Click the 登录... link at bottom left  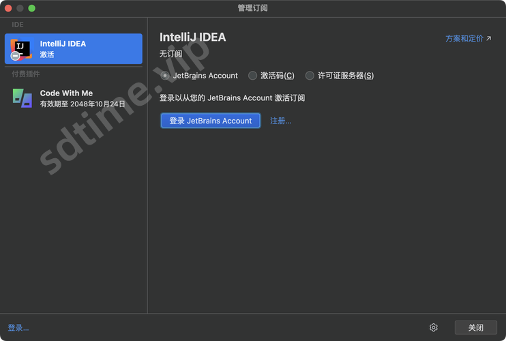pos(18,328)
